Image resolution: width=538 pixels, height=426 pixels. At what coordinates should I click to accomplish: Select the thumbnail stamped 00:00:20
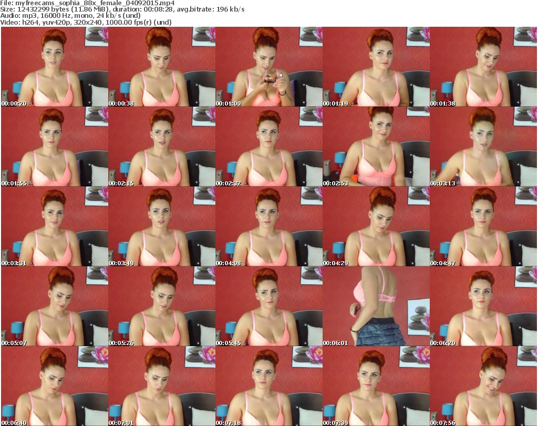coord(55,67)
